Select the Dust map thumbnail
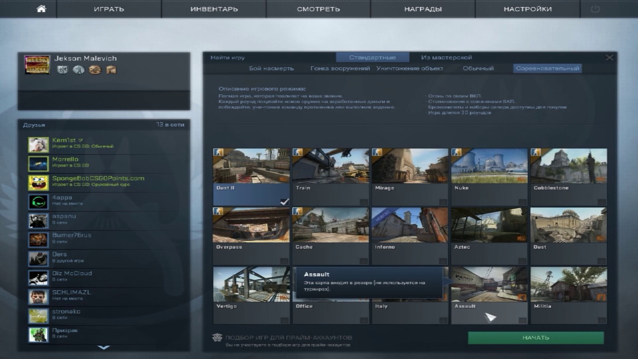 point(569,225)
